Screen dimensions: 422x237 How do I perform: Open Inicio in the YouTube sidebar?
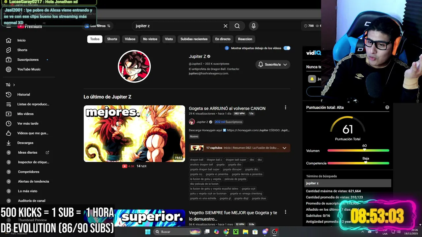pos(21,40)
